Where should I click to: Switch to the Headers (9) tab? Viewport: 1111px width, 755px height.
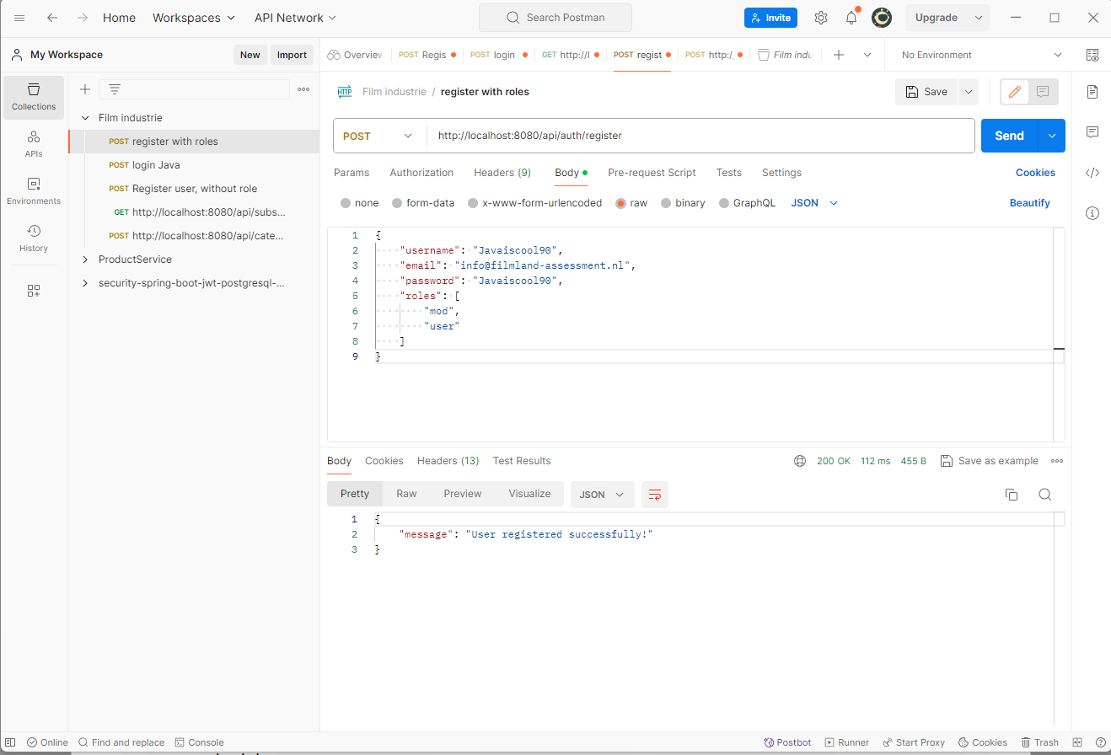[502, 173]
